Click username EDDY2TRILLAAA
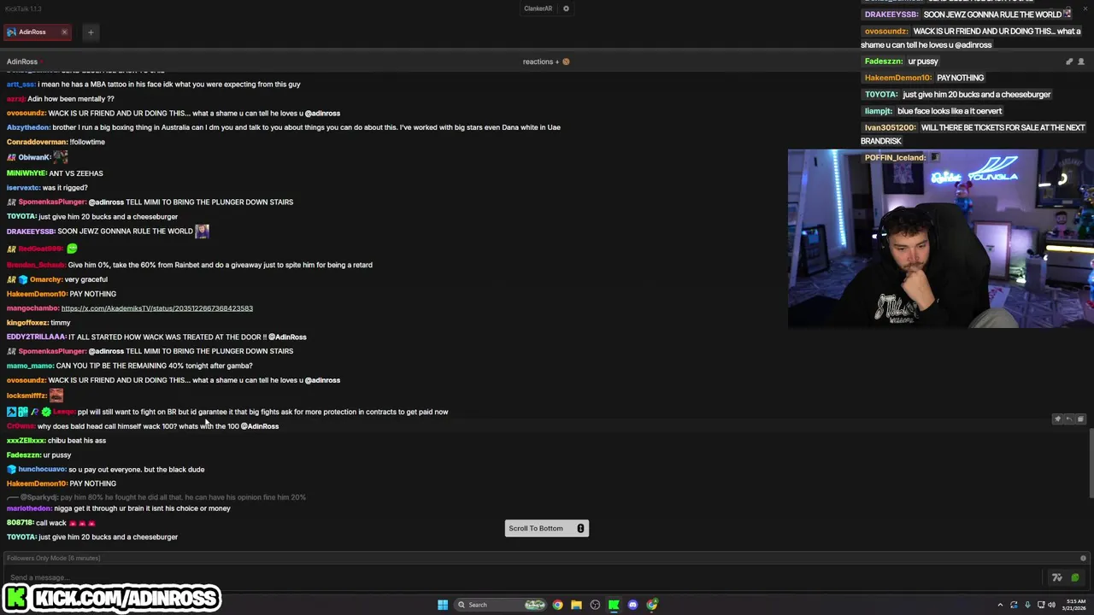The image size is (1094, 615). (36, 337)
